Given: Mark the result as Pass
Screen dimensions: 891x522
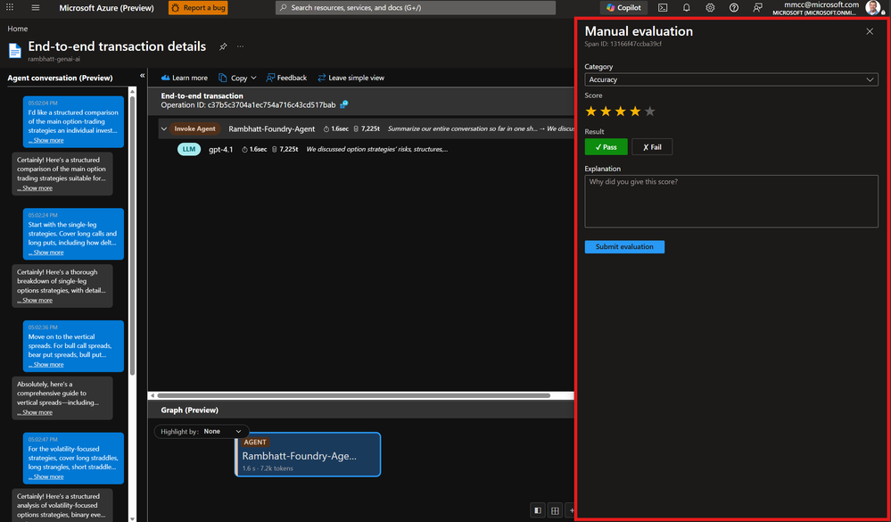Looking at the screenshot, I should 606,146.
